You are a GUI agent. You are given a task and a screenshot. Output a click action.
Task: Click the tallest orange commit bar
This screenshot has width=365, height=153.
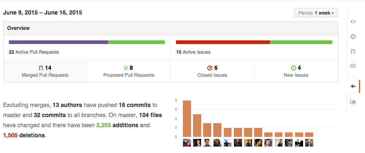click(x=187, y=119)
